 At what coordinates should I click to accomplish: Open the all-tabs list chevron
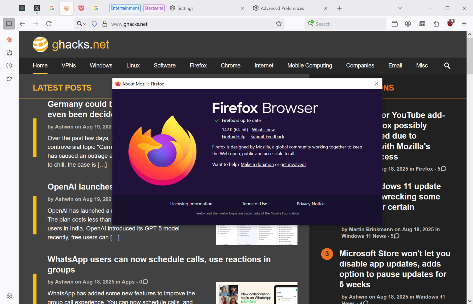399,8
